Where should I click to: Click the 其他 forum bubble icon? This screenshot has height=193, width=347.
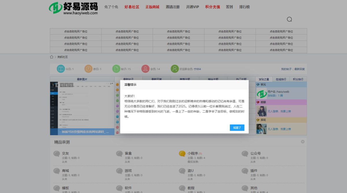point(245,188)
